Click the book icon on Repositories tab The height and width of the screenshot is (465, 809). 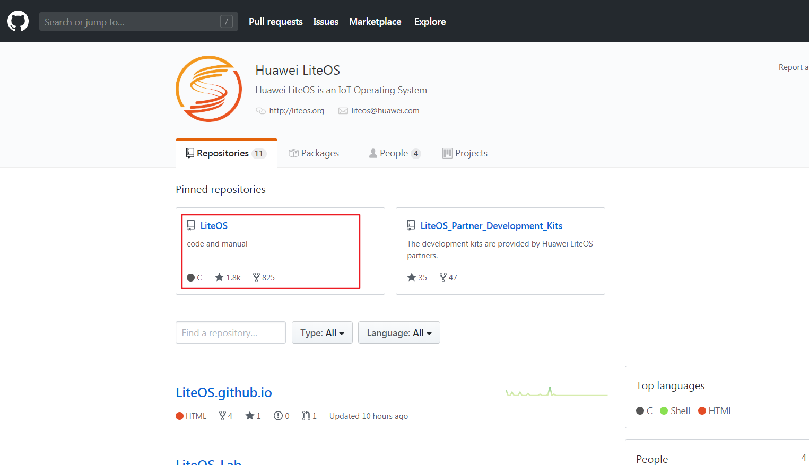tap(190, 153)
